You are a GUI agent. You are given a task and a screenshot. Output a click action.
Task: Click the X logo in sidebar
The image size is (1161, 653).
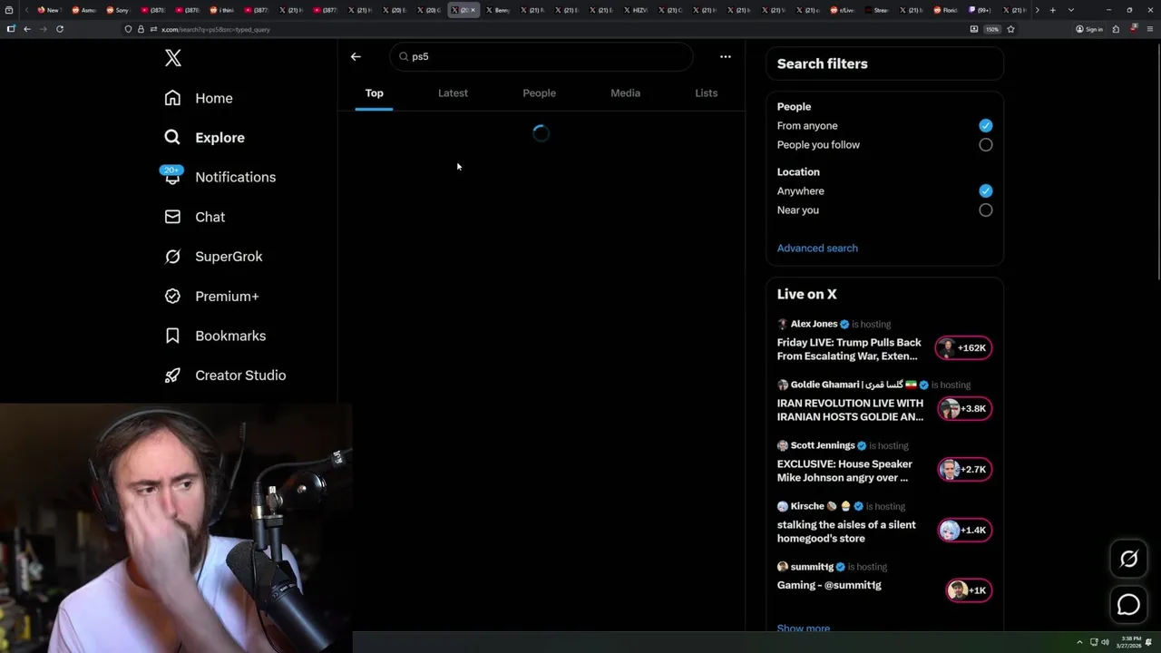[x=173, y=58]
